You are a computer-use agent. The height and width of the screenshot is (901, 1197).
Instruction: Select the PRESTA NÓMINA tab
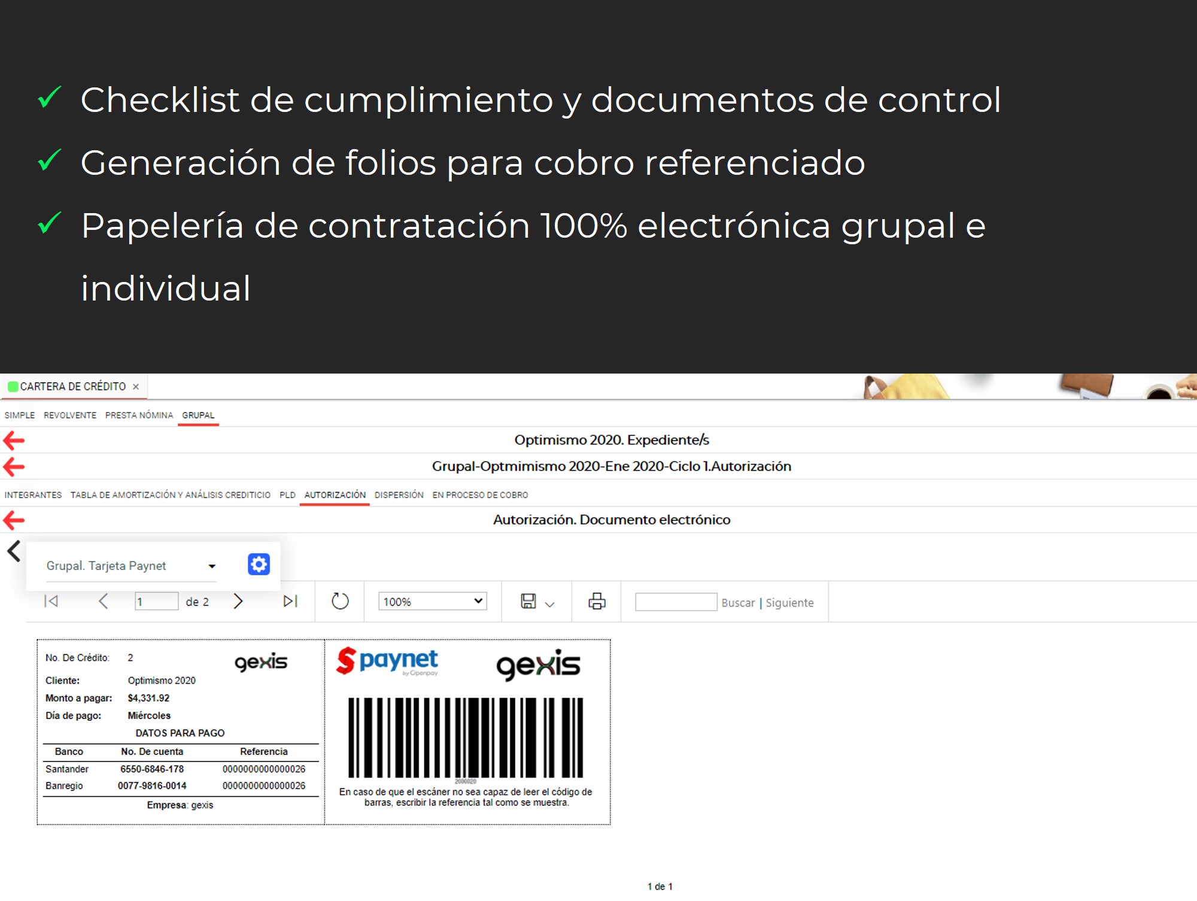point(139,415)
